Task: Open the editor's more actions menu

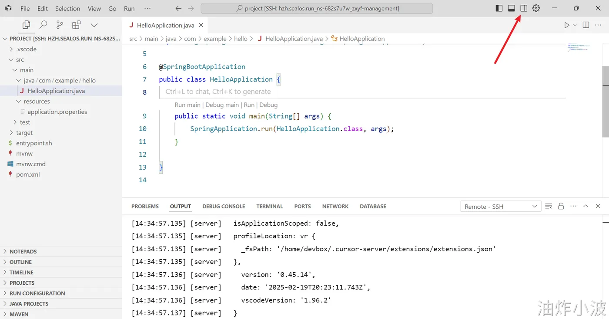Action: click(x=599, y=25)
